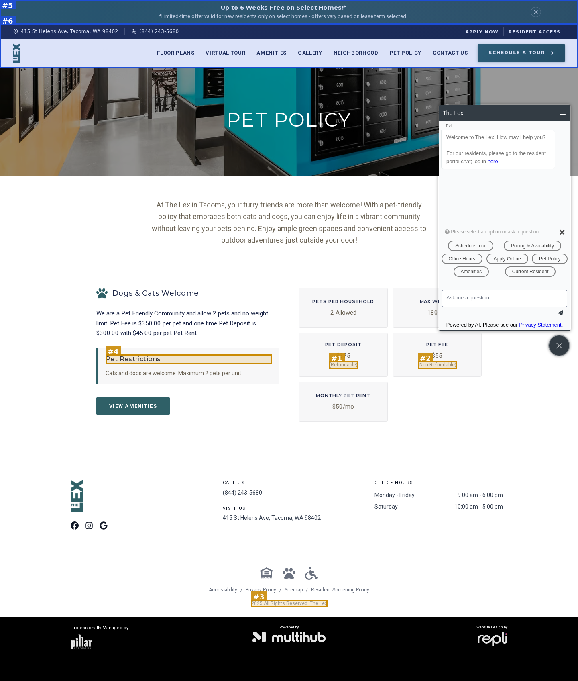Open the Gallery menu item
578x681 pixels.
pyautogui.click(x=310, y=53)
